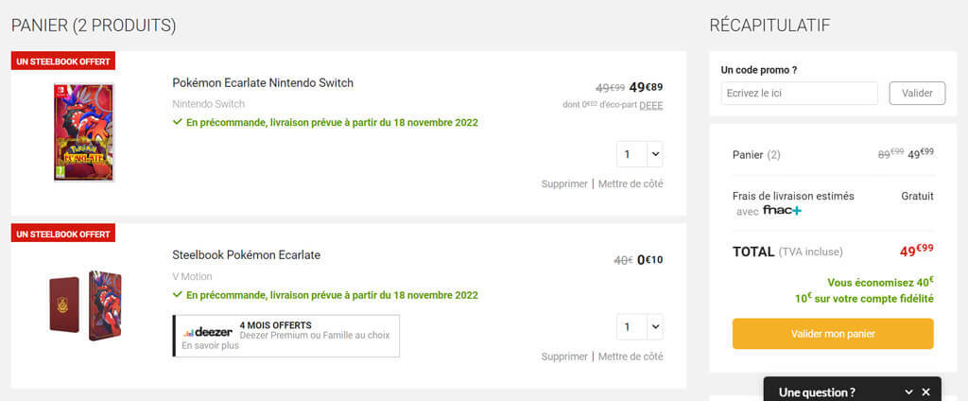Screen dimensions: 968x401
Task: Collapse the 'Une question ?' chat chevron
Action: pyautogui.click(x=908, y=392)
